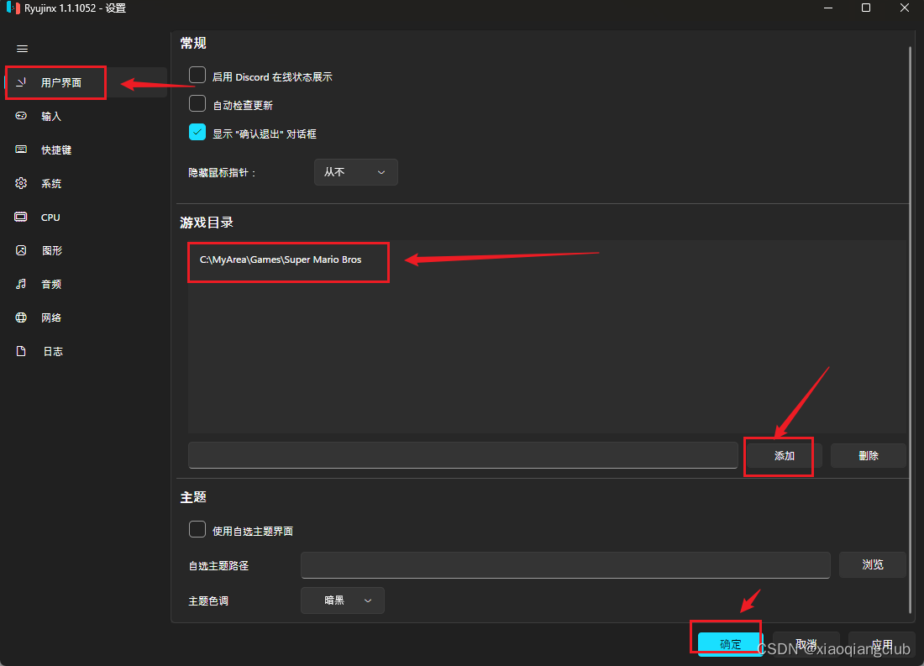924x666 pixels.
Task: Enable the 使用自选主题界面 checkbox
Action: tap(197, 529)
